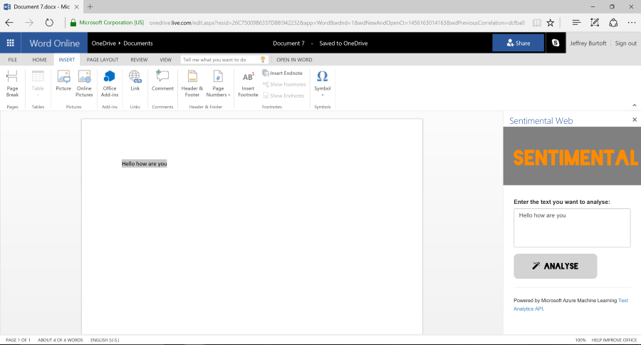641x345 pixels.
Task: Click the SENTIMENTAL banner image
Action: (572, 156)
